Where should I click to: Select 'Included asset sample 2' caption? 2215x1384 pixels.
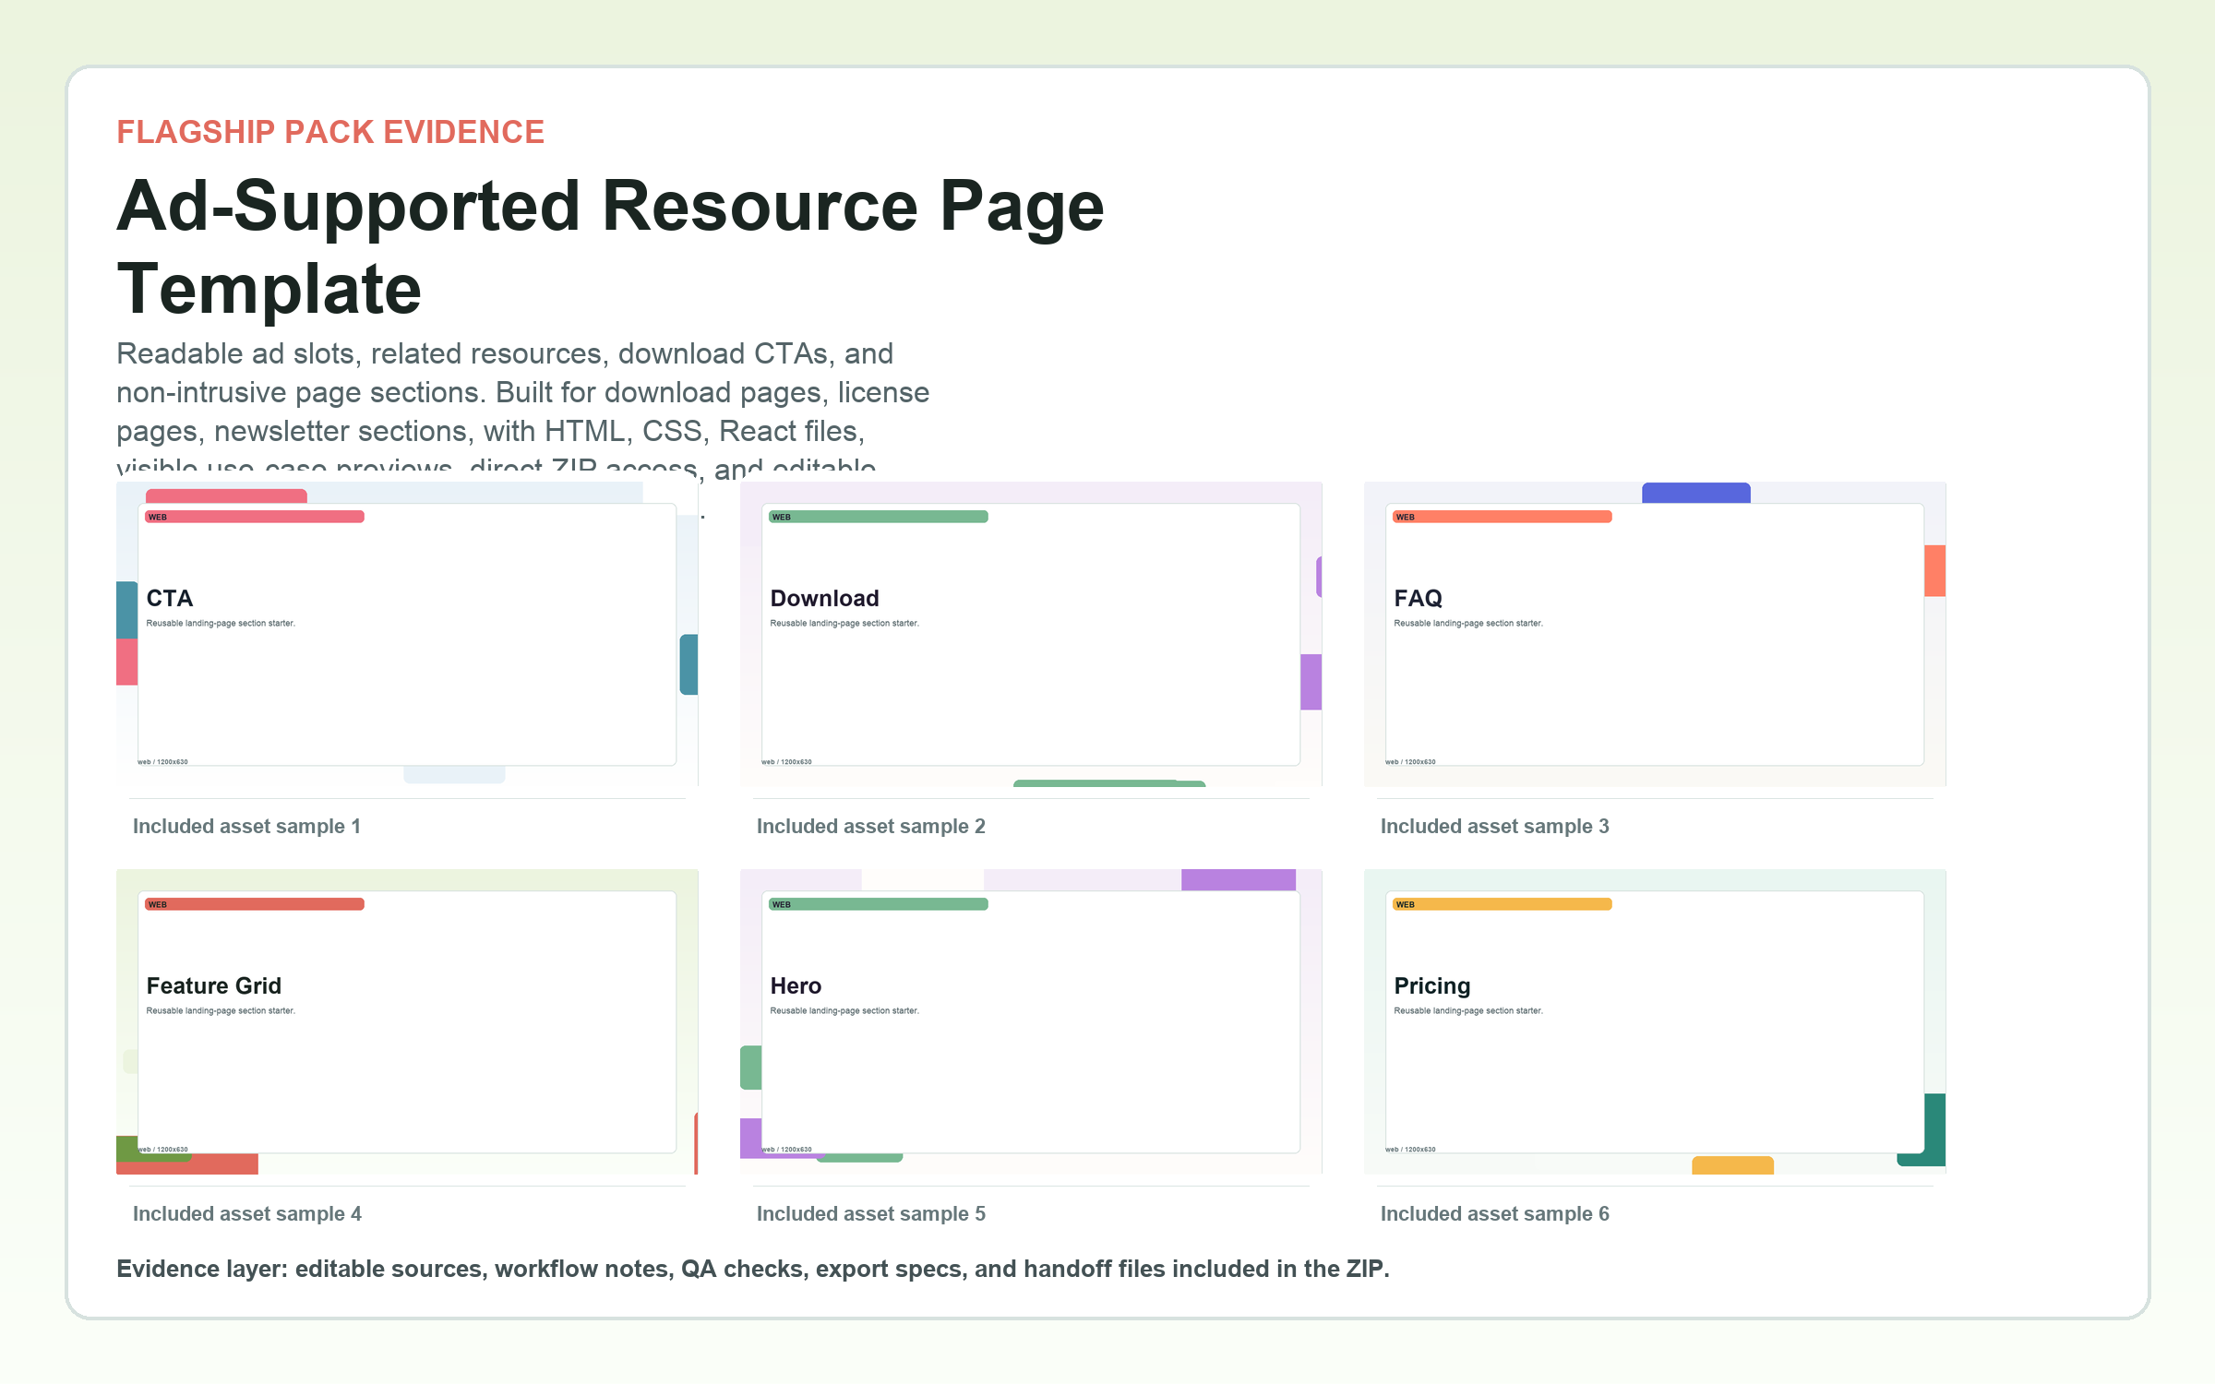pyautogui.click(x=871, y=827)
